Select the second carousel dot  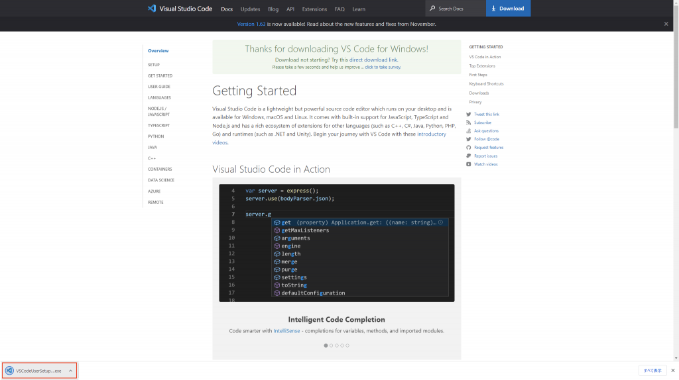332,346
